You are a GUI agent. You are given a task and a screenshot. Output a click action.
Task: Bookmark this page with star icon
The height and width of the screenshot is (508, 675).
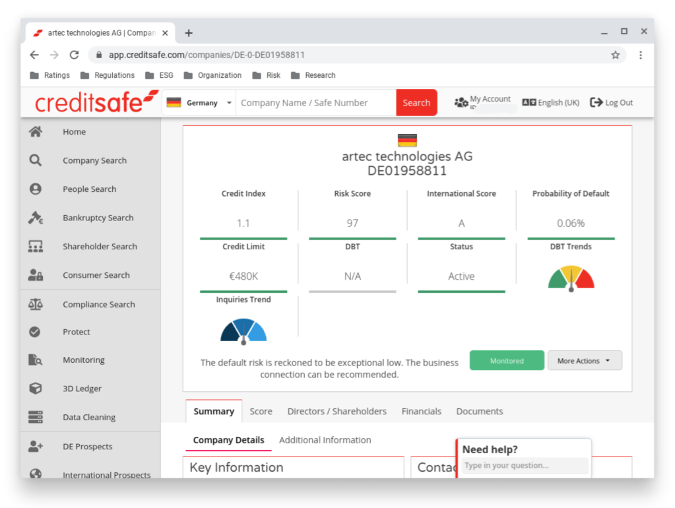pyautogui.click(x=615, y=55)
